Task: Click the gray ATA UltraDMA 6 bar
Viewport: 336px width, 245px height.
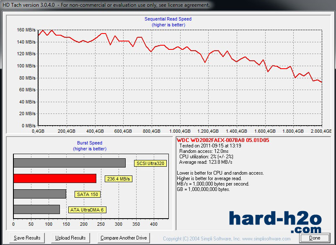Action: (x=36, y=209)
